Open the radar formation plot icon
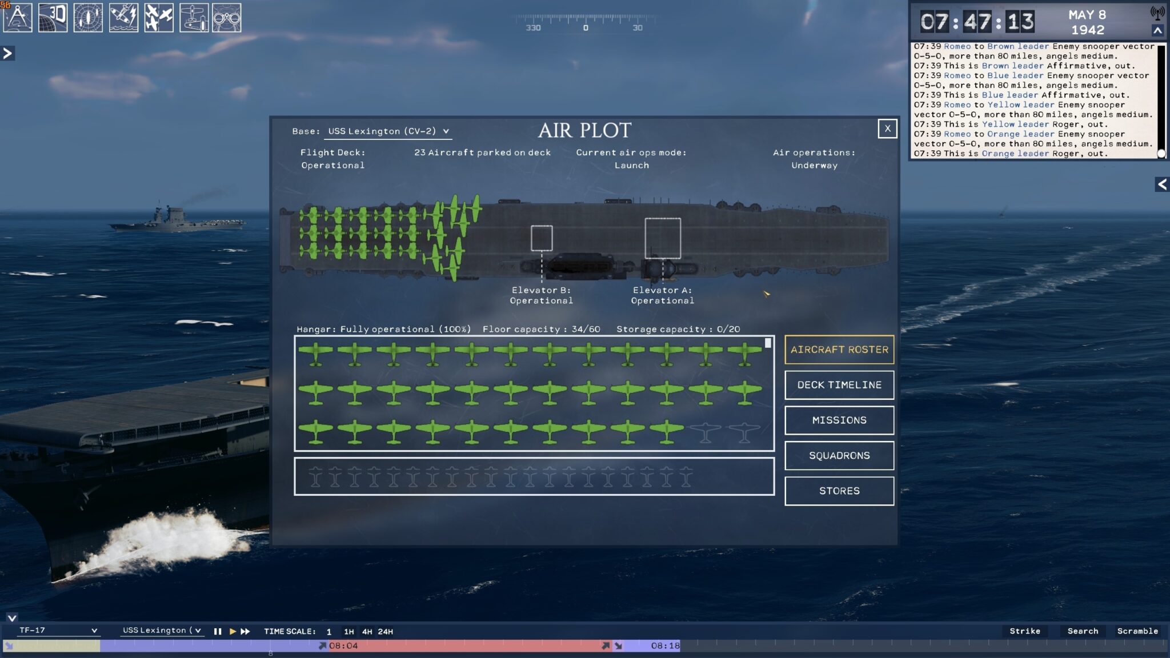The width and height of the screenshot is (1170, 658). pos(88,18)
